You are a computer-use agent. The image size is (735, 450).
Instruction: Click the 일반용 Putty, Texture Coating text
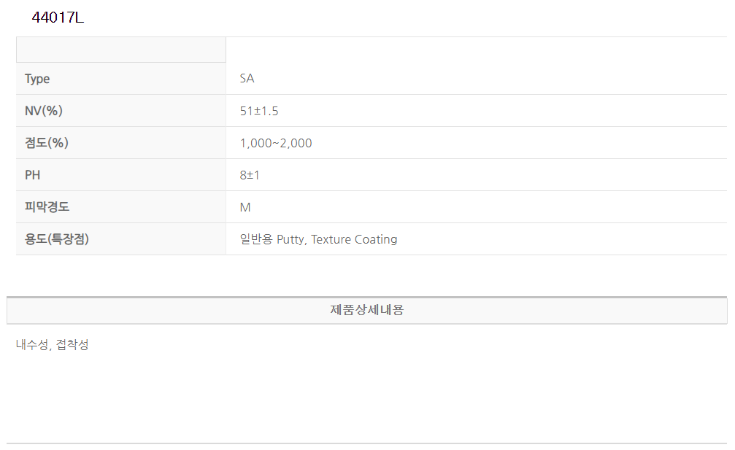click(x=318, y=239)
